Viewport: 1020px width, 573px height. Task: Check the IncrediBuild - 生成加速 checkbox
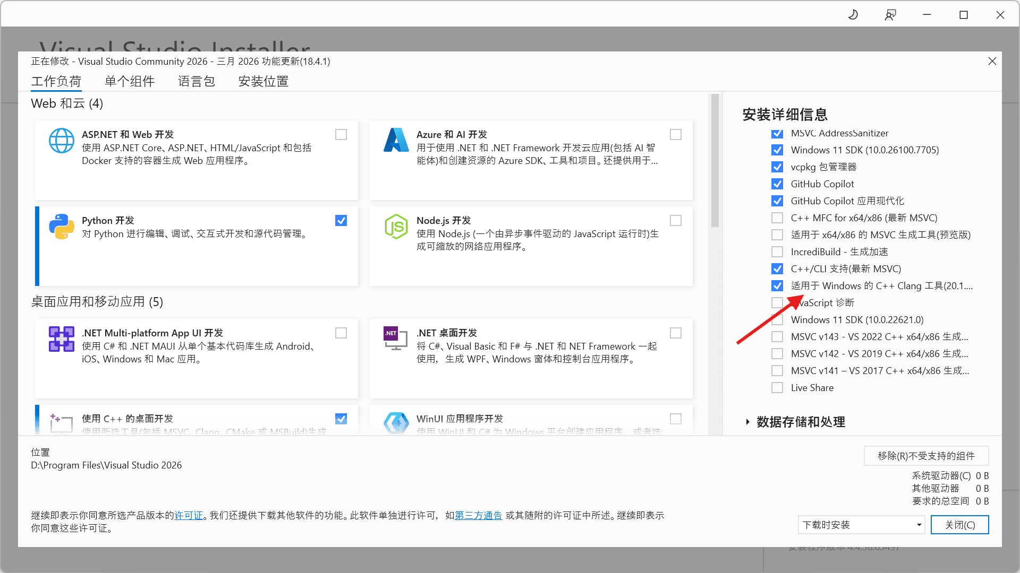[x=777, y=252]
